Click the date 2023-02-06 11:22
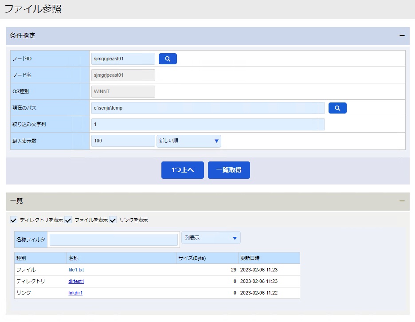 click(259, 293)
